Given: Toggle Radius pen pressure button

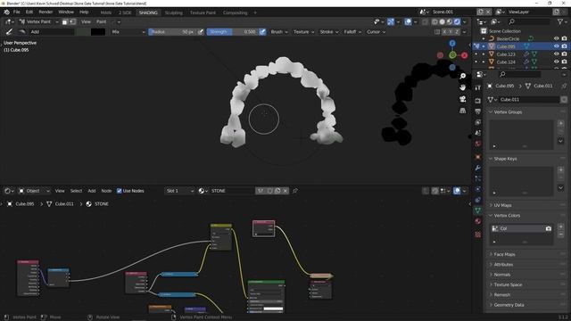Looking at the screenshot, I should point(200,32).
